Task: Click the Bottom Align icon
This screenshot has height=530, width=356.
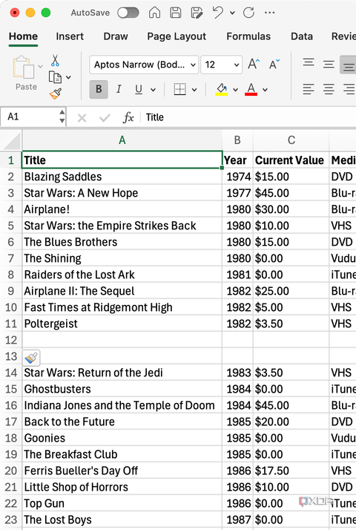Action: point(349,65)
